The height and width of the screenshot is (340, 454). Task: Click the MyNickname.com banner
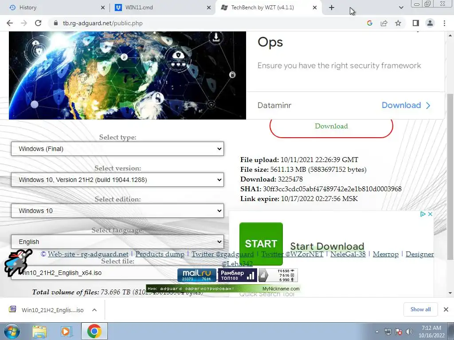pyautogui.click(x=223, y=289)
